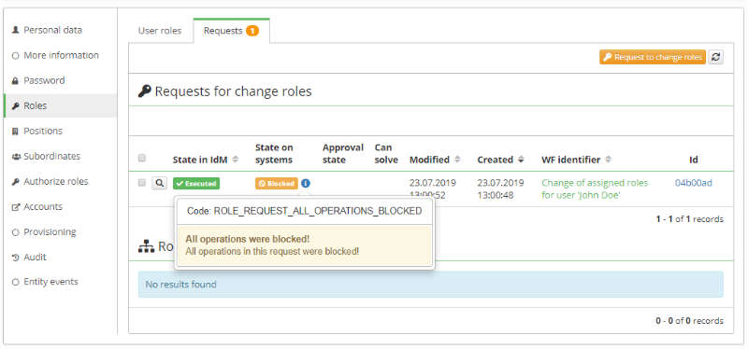The height and width of the screenshot is (349, 748).
Task: Click the Approval state column header
Action: pyautogui.click(x=343, y=153)
